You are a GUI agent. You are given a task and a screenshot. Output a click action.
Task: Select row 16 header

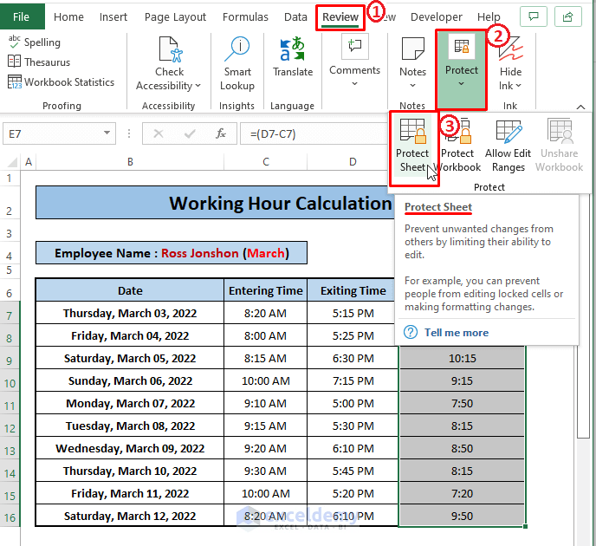[10, 517]
